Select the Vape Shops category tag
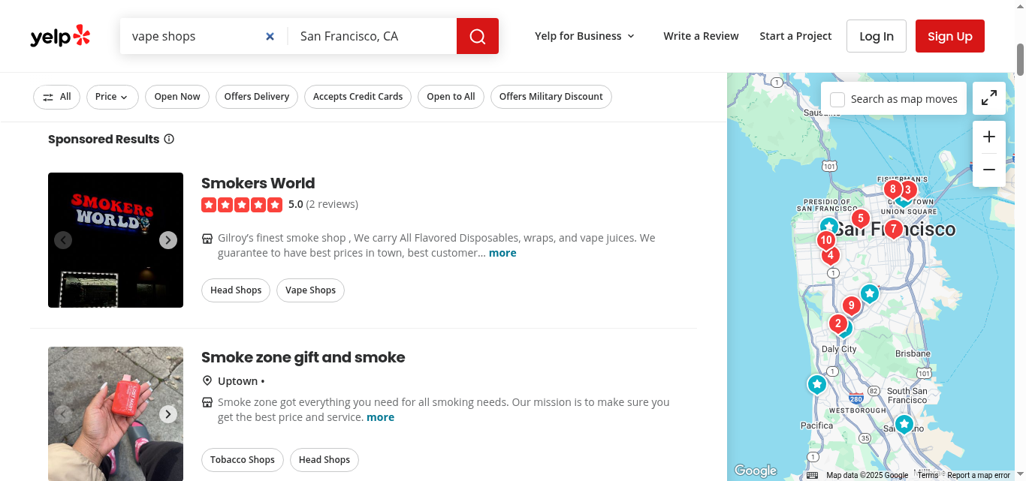Image resolution: width=1026 pixels, height=481 pixels. click(310, 290)
